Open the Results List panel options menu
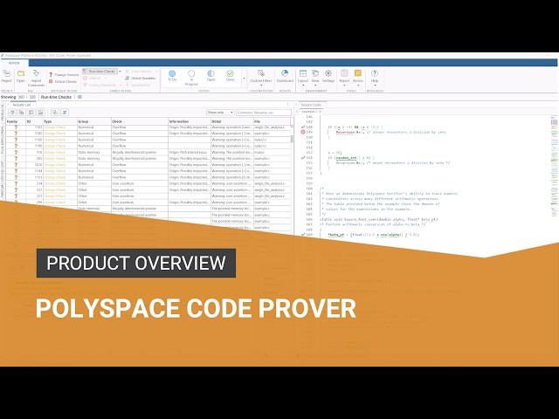Screen dimensions: 559x419 pyautogui.click(x=287, y=105)
